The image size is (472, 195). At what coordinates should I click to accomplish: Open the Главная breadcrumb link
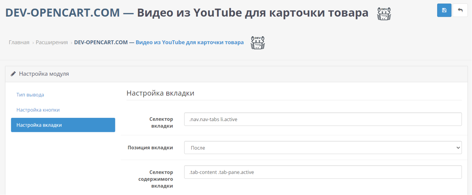point(19,42)
